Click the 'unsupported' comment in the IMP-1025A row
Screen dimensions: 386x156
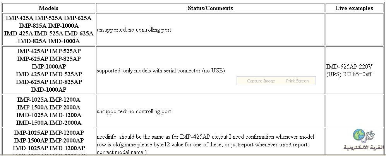click(x=134, y=111)
